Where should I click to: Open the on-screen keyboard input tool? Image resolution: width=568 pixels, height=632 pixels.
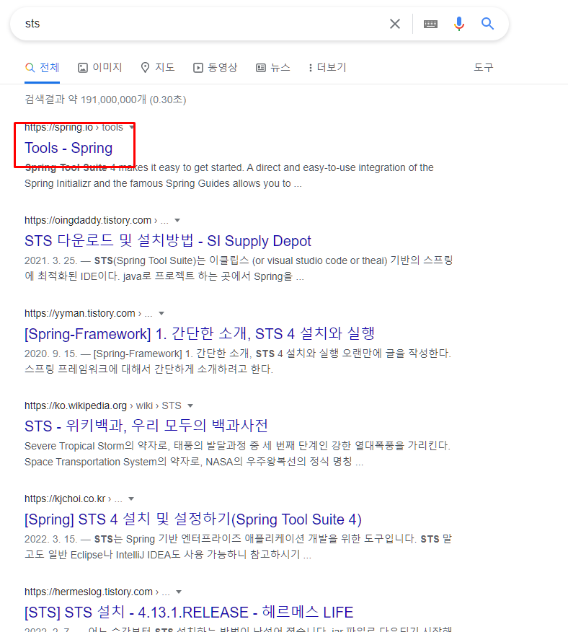[x=430, y=25]
